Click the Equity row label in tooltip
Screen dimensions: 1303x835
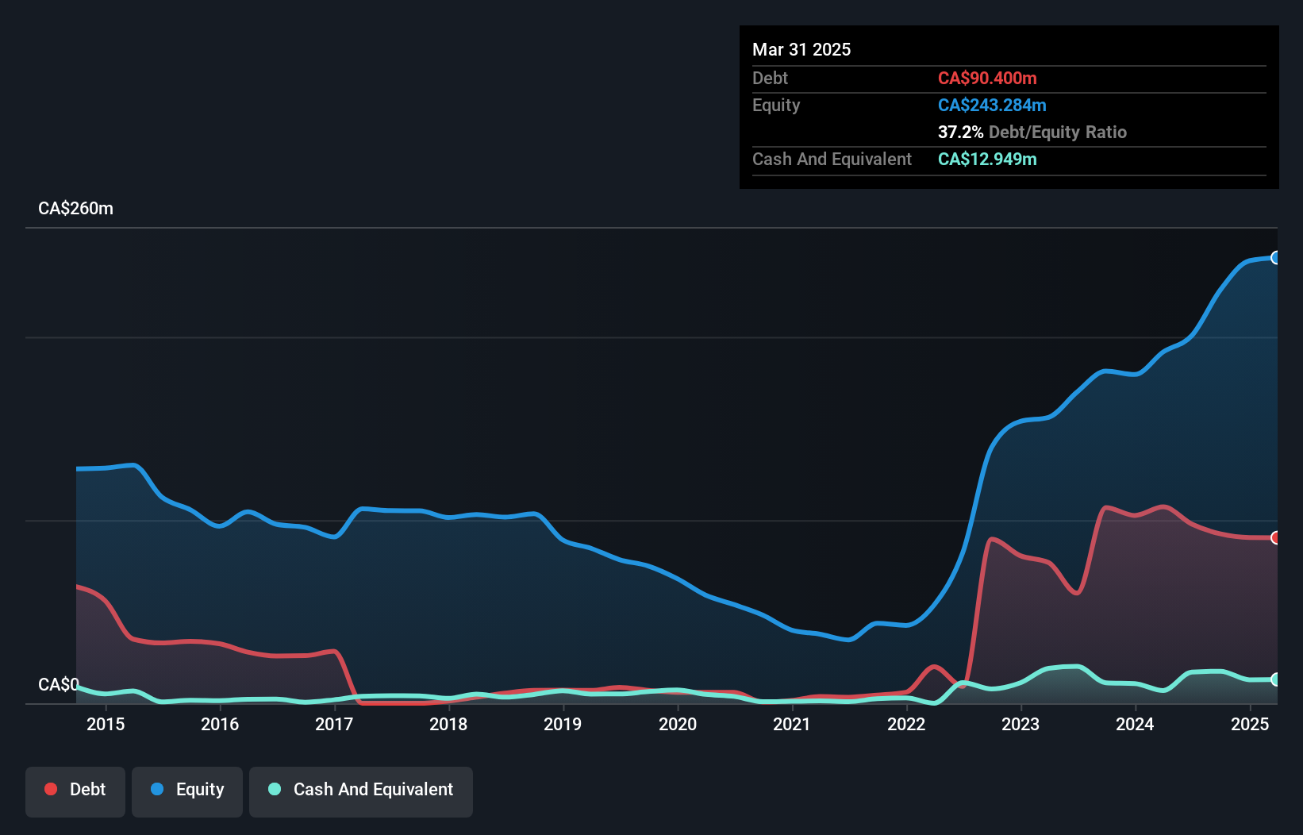pos(776,106)
